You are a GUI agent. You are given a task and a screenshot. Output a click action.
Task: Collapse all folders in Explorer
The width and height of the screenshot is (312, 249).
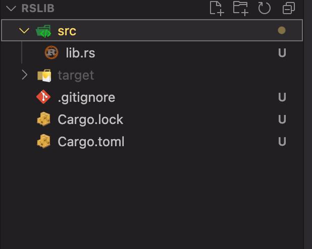tap(288, 8)
